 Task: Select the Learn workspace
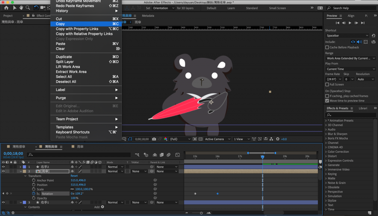click(x=231, y=8)
